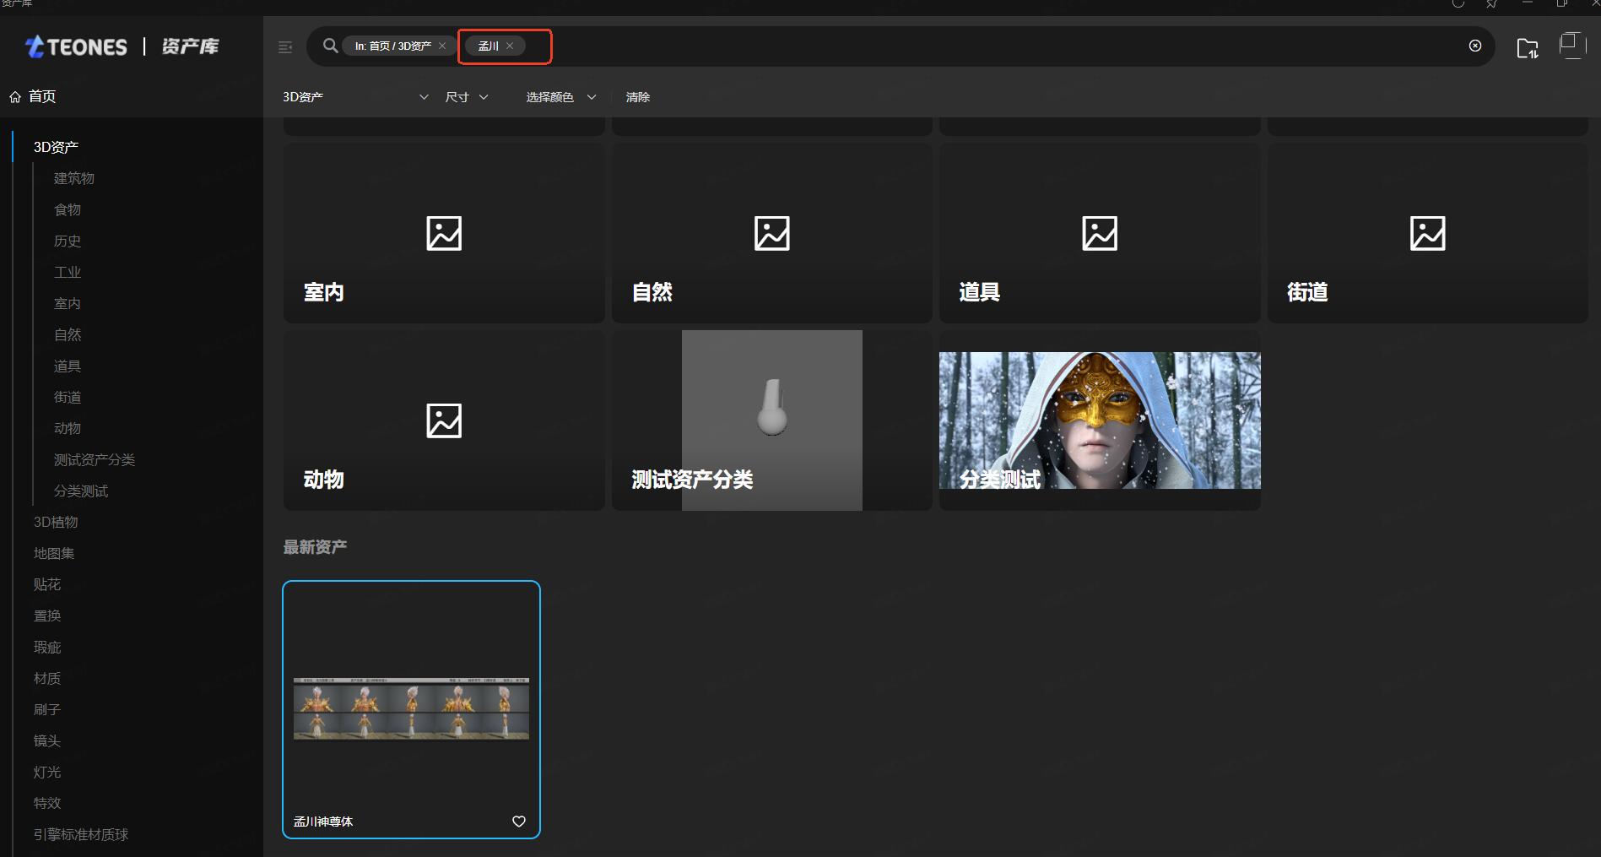Click the sidebar collapse menu icon
Screen dimensions: 1601x857
[285, 47]
